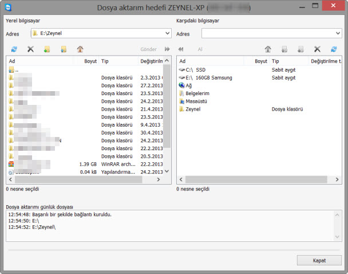
Task: Select the Ağ network item
Action: tap(189, 85)
